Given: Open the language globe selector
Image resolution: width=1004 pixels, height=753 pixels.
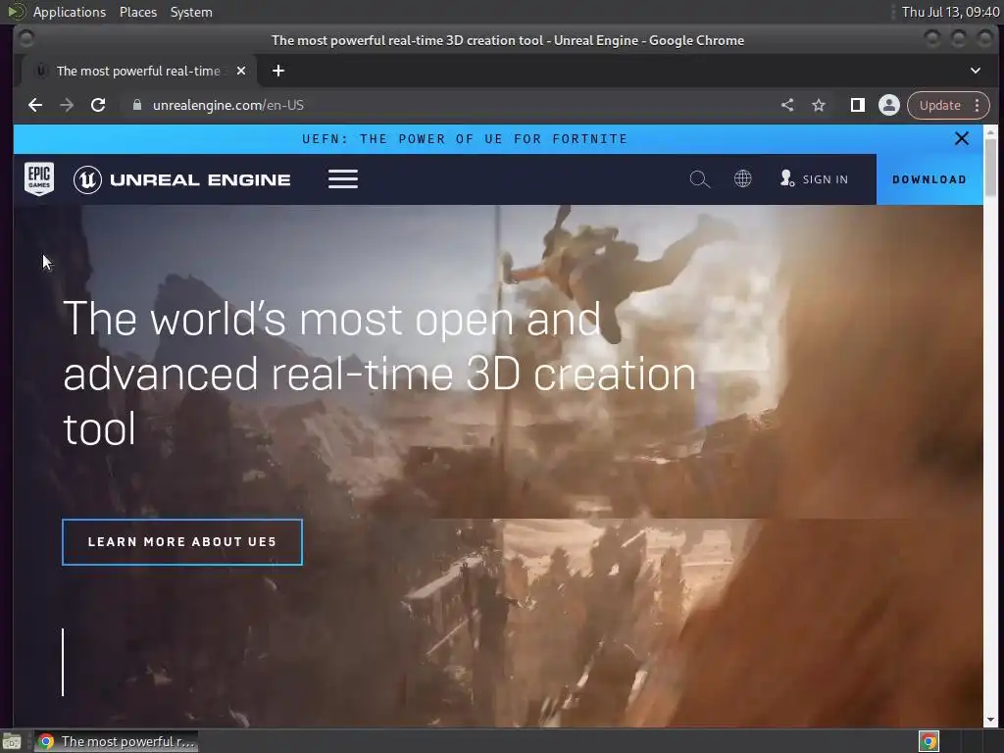Looking at the screenshot, I should click(x=743, y=178).
